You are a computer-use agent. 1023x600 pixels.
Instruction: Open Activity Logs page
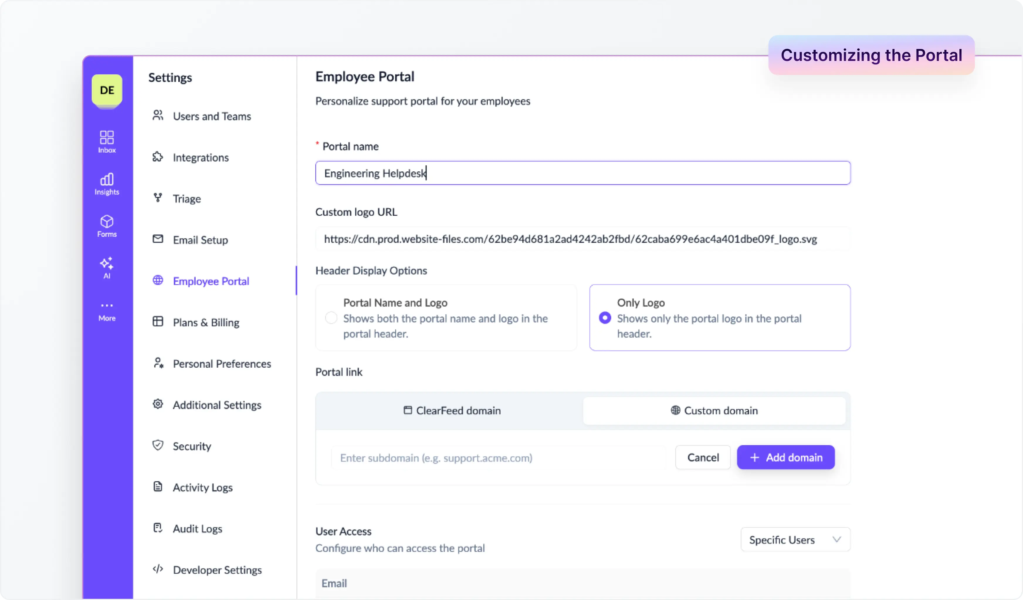[203, 487]
